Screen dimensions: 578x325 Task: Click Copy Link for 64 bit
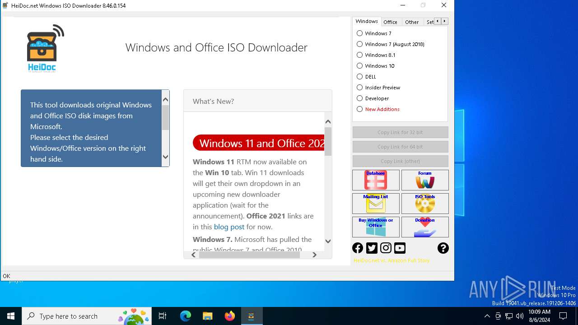coord(400,147)
